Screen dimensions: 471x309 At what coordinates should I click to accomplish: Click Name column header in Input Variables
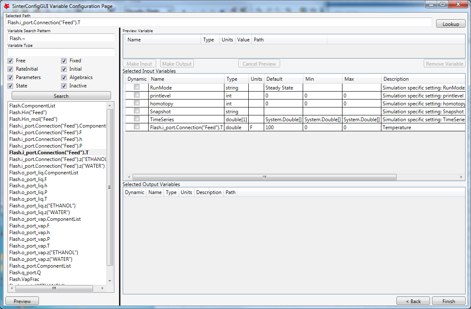[187, 79]
